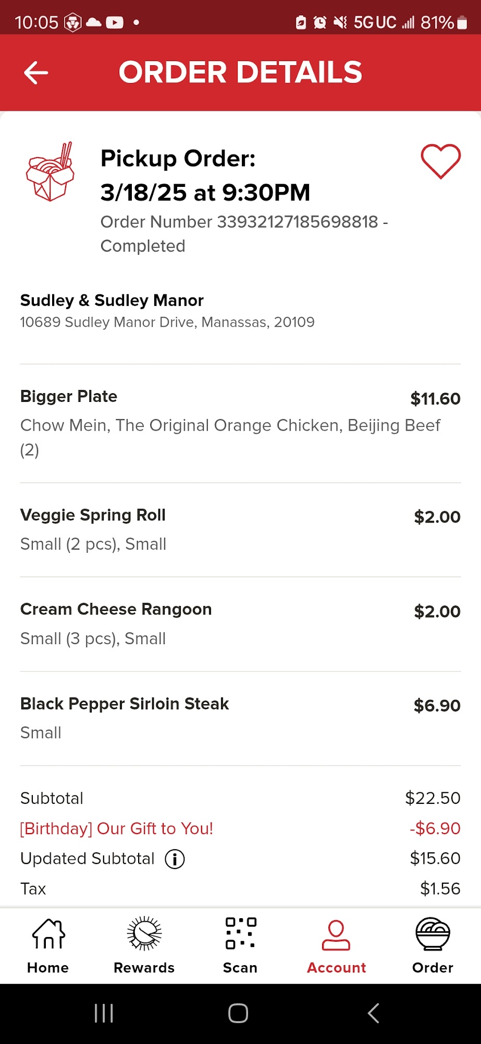This screenshot has width=481, height=1044.
Task: Tap the Cream Cheese Rangoon item
Action: (x=116, y=609)
